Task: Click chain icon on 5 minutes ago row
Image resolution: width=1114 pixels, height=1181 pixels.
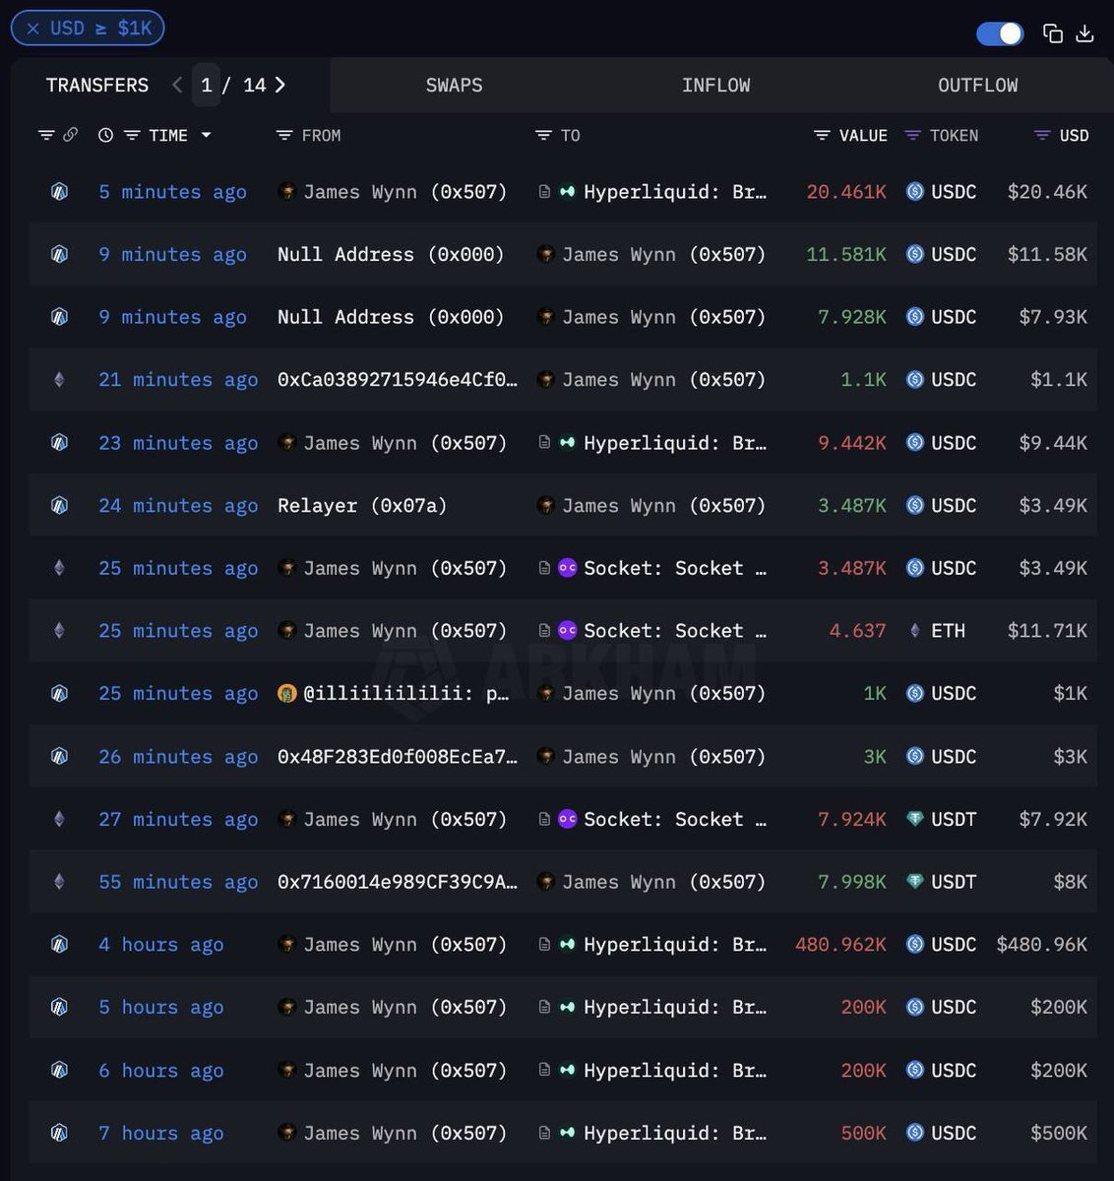Action: coord(59,192)
